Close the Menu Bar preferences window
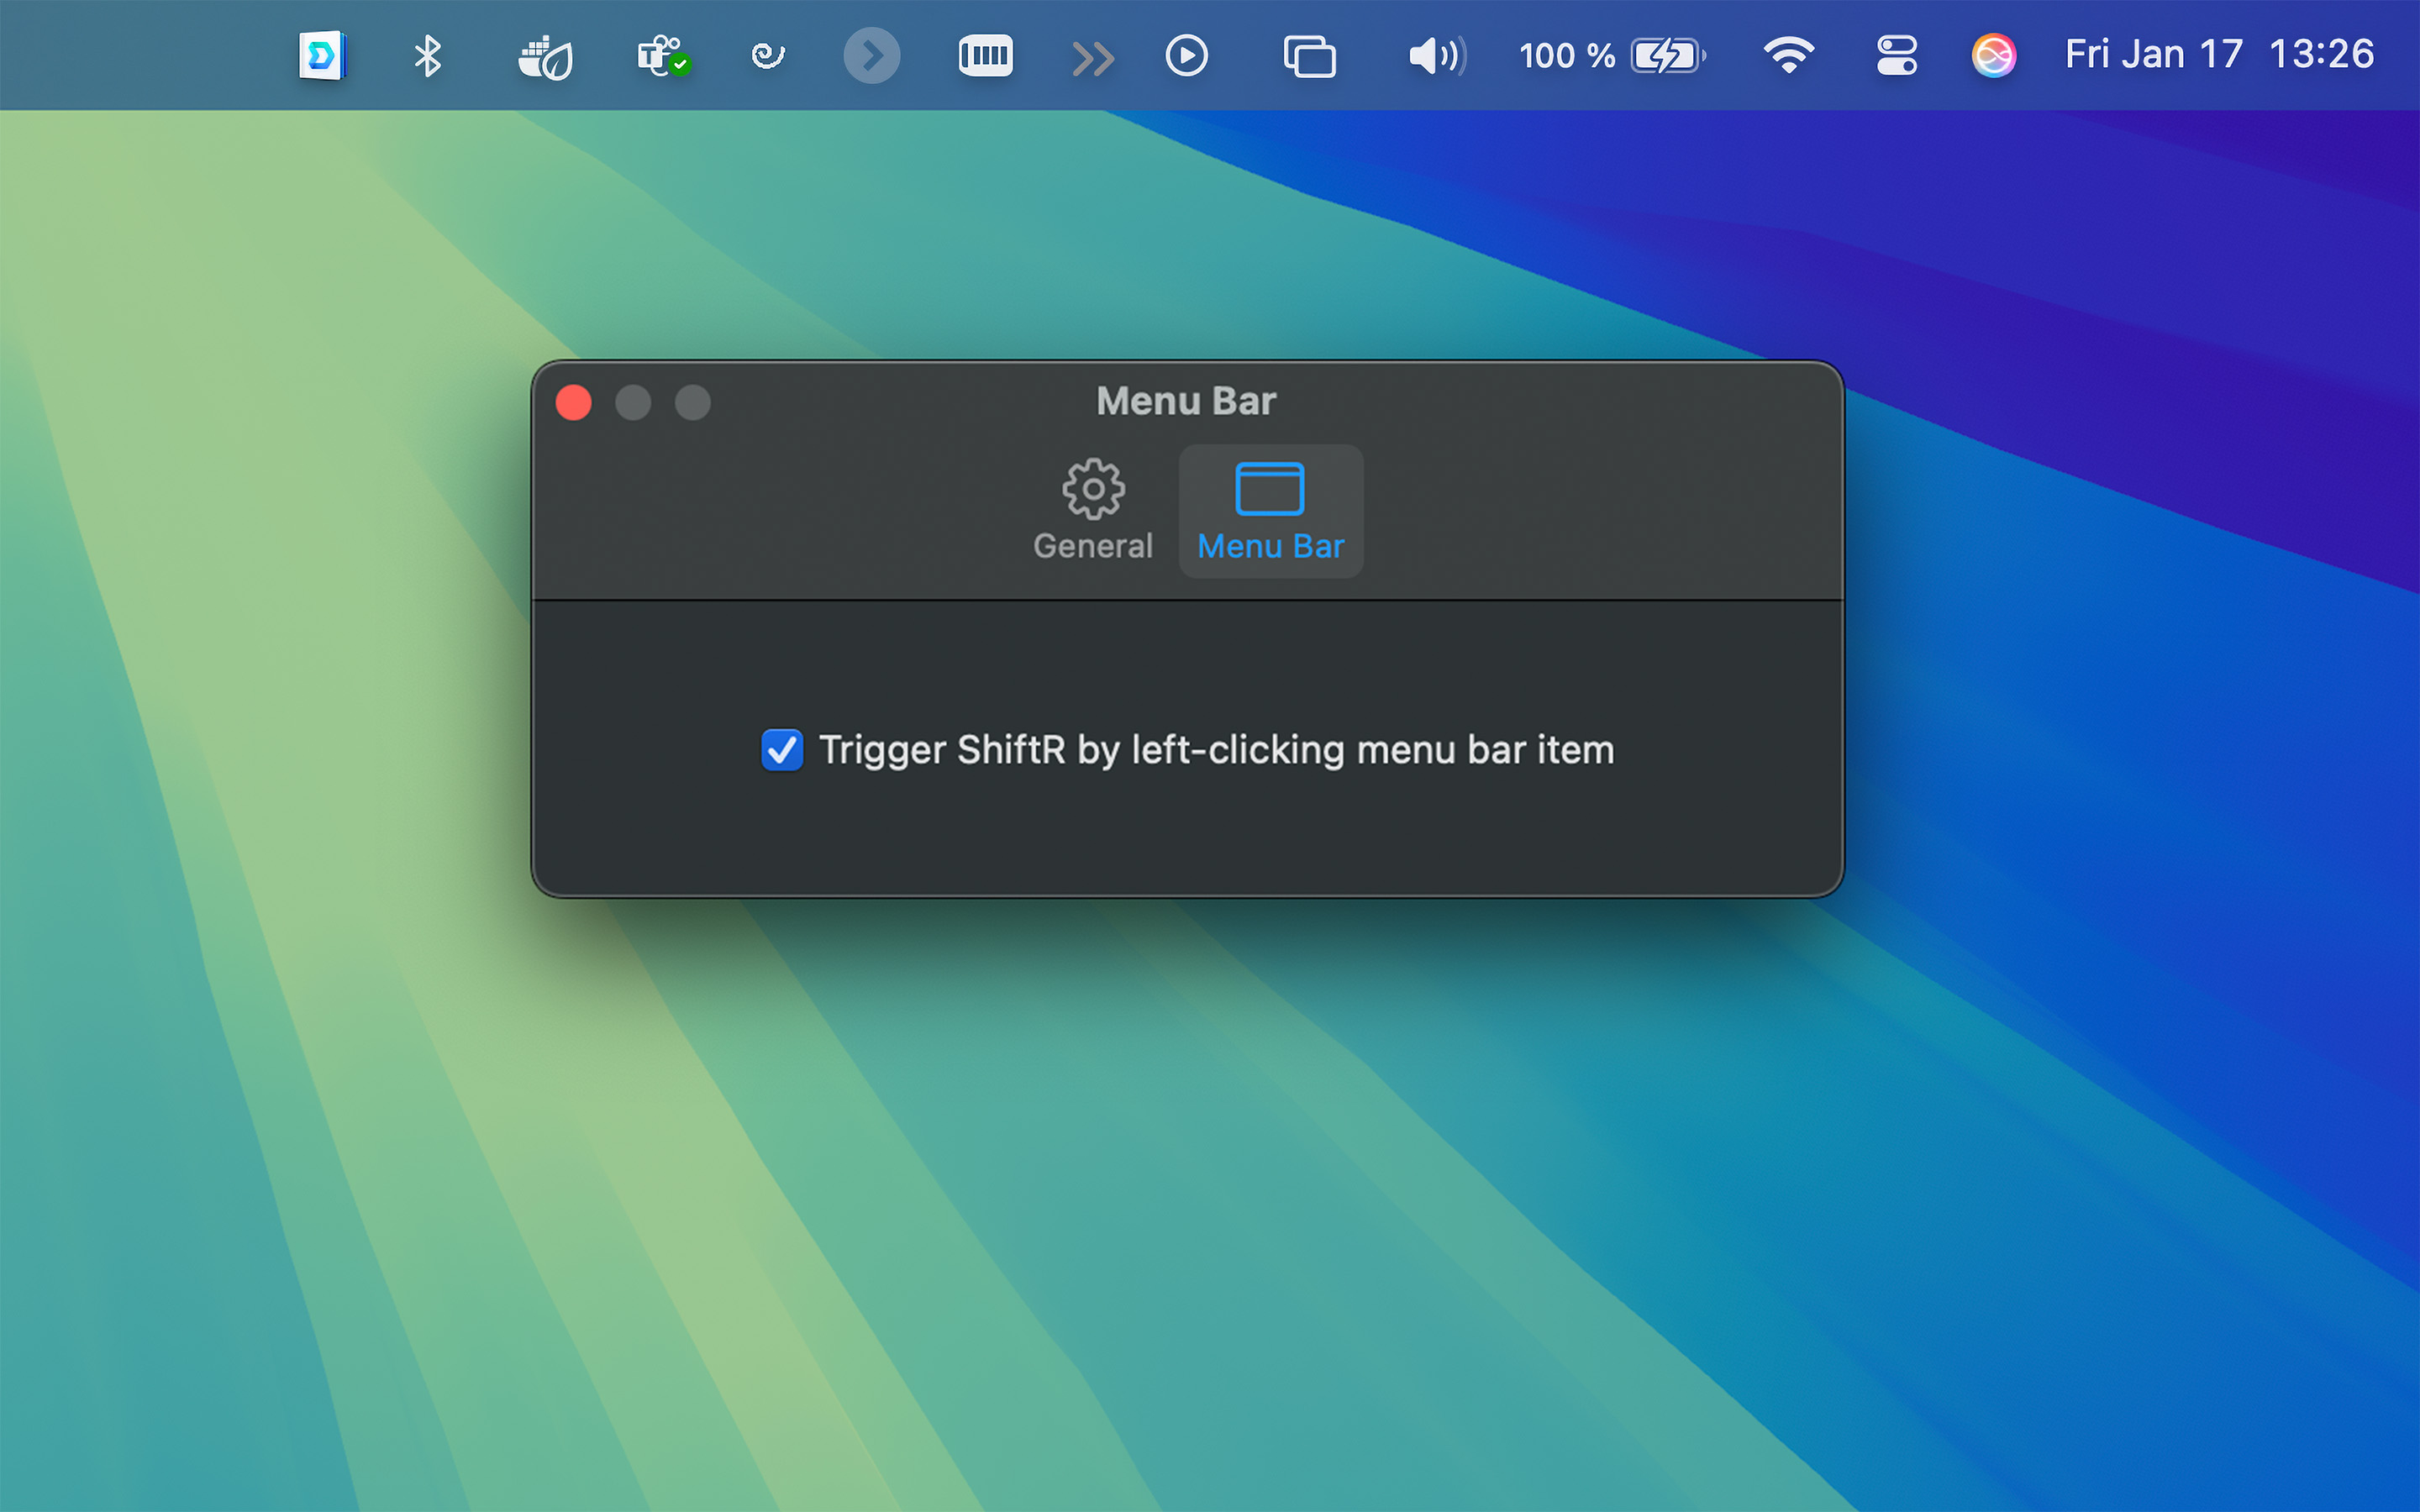 pyautogui.click(x=574, y=403)
